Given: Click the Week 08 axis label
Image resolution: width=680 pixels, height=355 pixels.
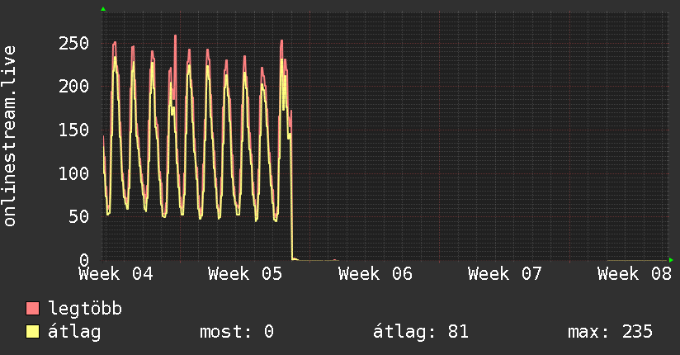Looking at the screenshot, I should tap(635, 273).
